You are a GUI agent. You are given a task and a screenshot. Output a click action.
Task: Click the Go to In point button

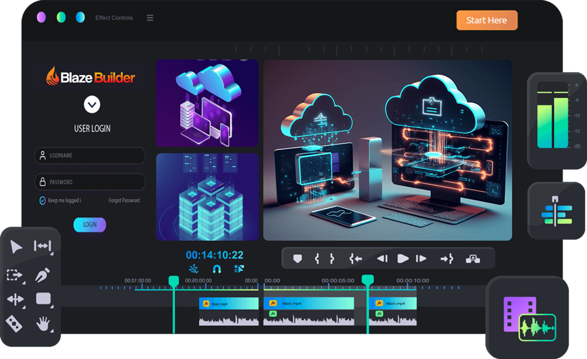pyautogui.click(x=356, y=259)
